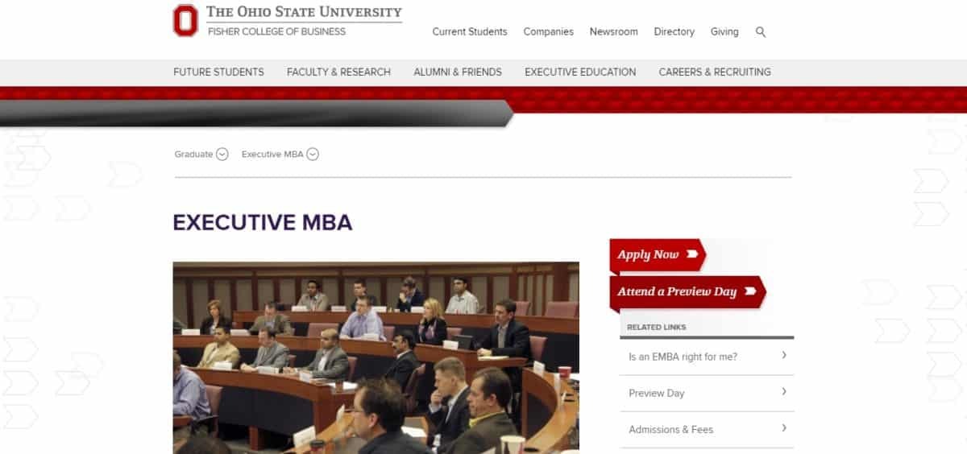Open the Faculty & Research menu
The width and height of the screenshot is (967, 454).
(338, 72)
